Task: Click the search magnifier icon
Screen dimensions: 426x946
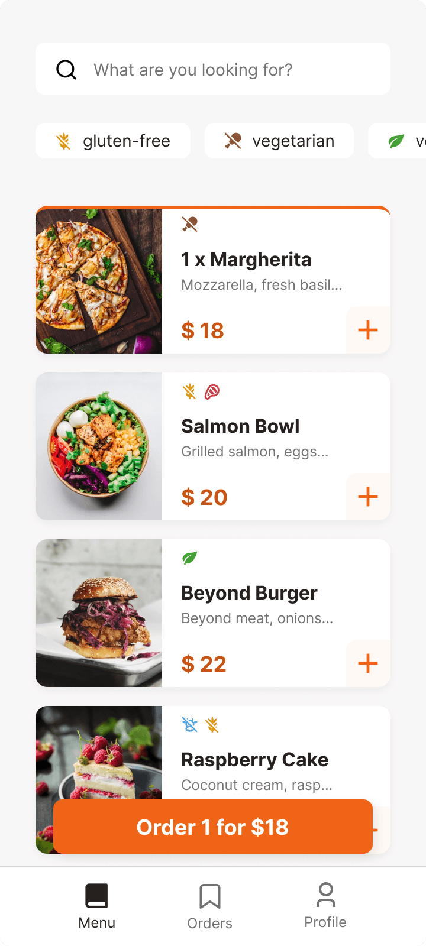Action: click(66, 70)
